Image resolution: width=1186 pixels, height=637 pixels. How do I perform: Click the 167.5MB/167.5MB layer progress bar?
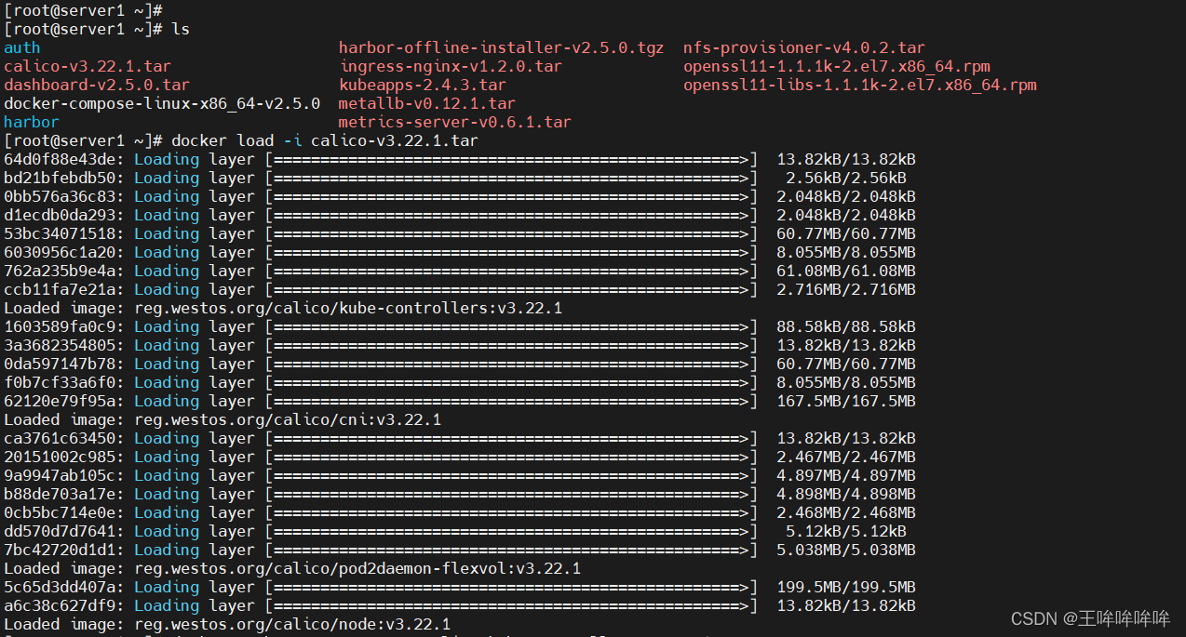[x=511, y=401]
